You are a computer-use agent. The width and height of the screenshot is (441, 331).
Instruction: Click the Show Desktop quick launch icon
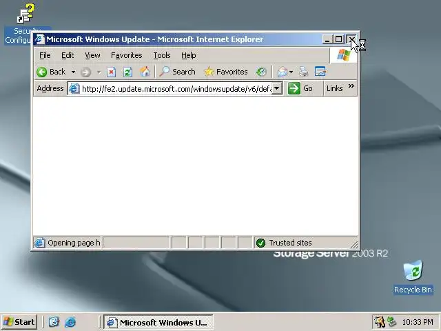point(54,322)
